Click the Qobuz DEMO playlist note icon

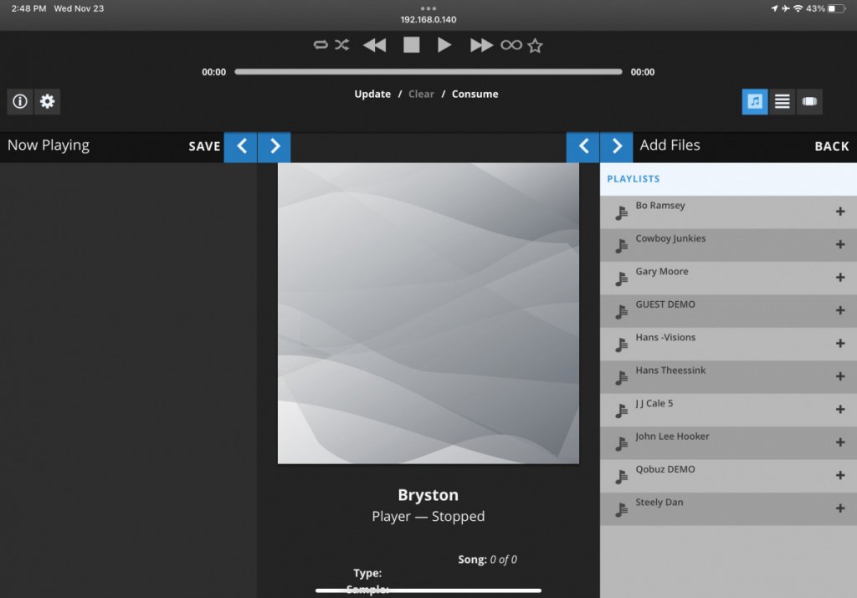point(622,477)
